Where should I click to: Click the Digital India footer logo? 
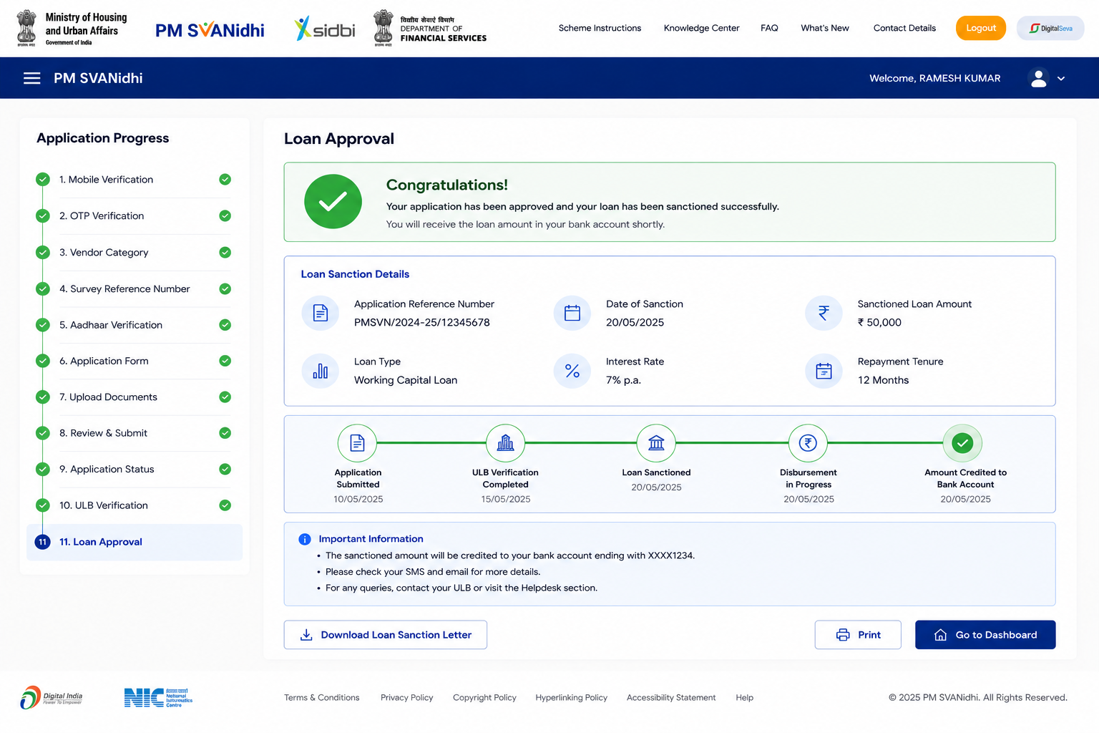[x=51, y=697]
